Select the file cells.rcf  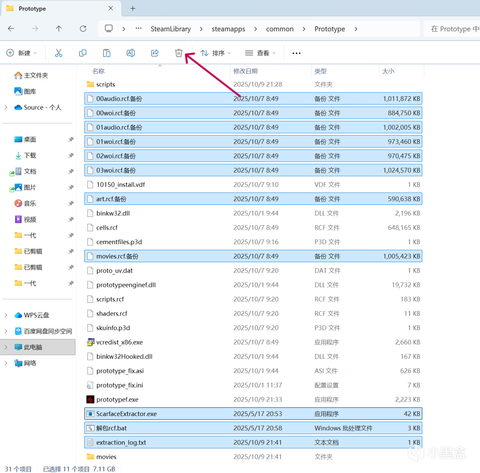(253, 228)
